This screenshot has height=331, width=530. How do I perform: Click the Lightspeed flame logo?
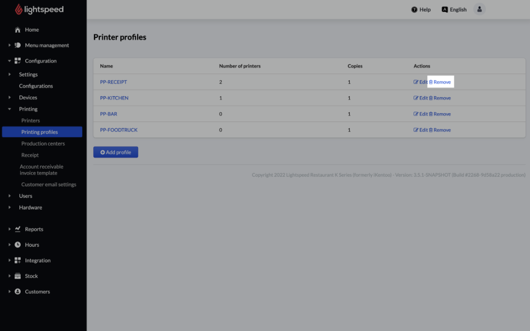[x=19, y=10]
